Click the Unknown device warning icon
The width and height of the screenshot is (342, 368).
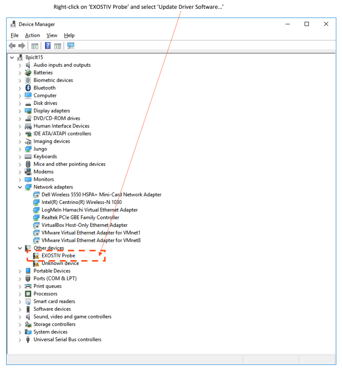(36, 263)
